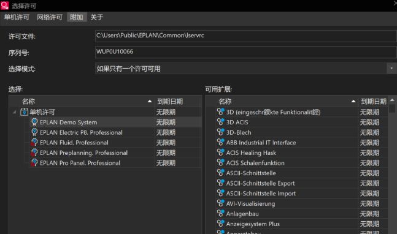This screenshot has height=234, width=397.
Task: Select EPLAN Preplanning. Professional
Action: click(83, 153)
